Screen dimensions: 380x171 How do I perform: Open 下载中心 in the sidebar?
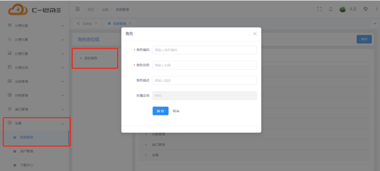pos(27,166)
